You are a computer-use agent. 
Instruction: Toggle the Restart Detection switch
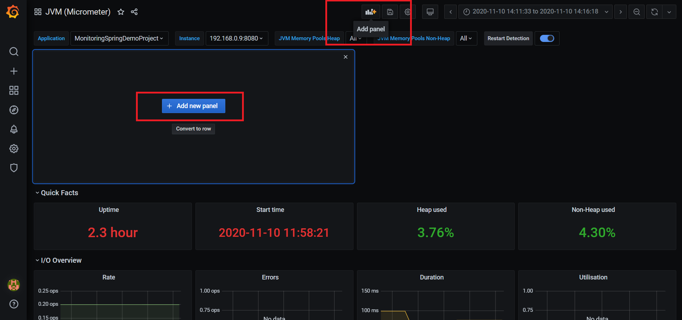(547, 38)
